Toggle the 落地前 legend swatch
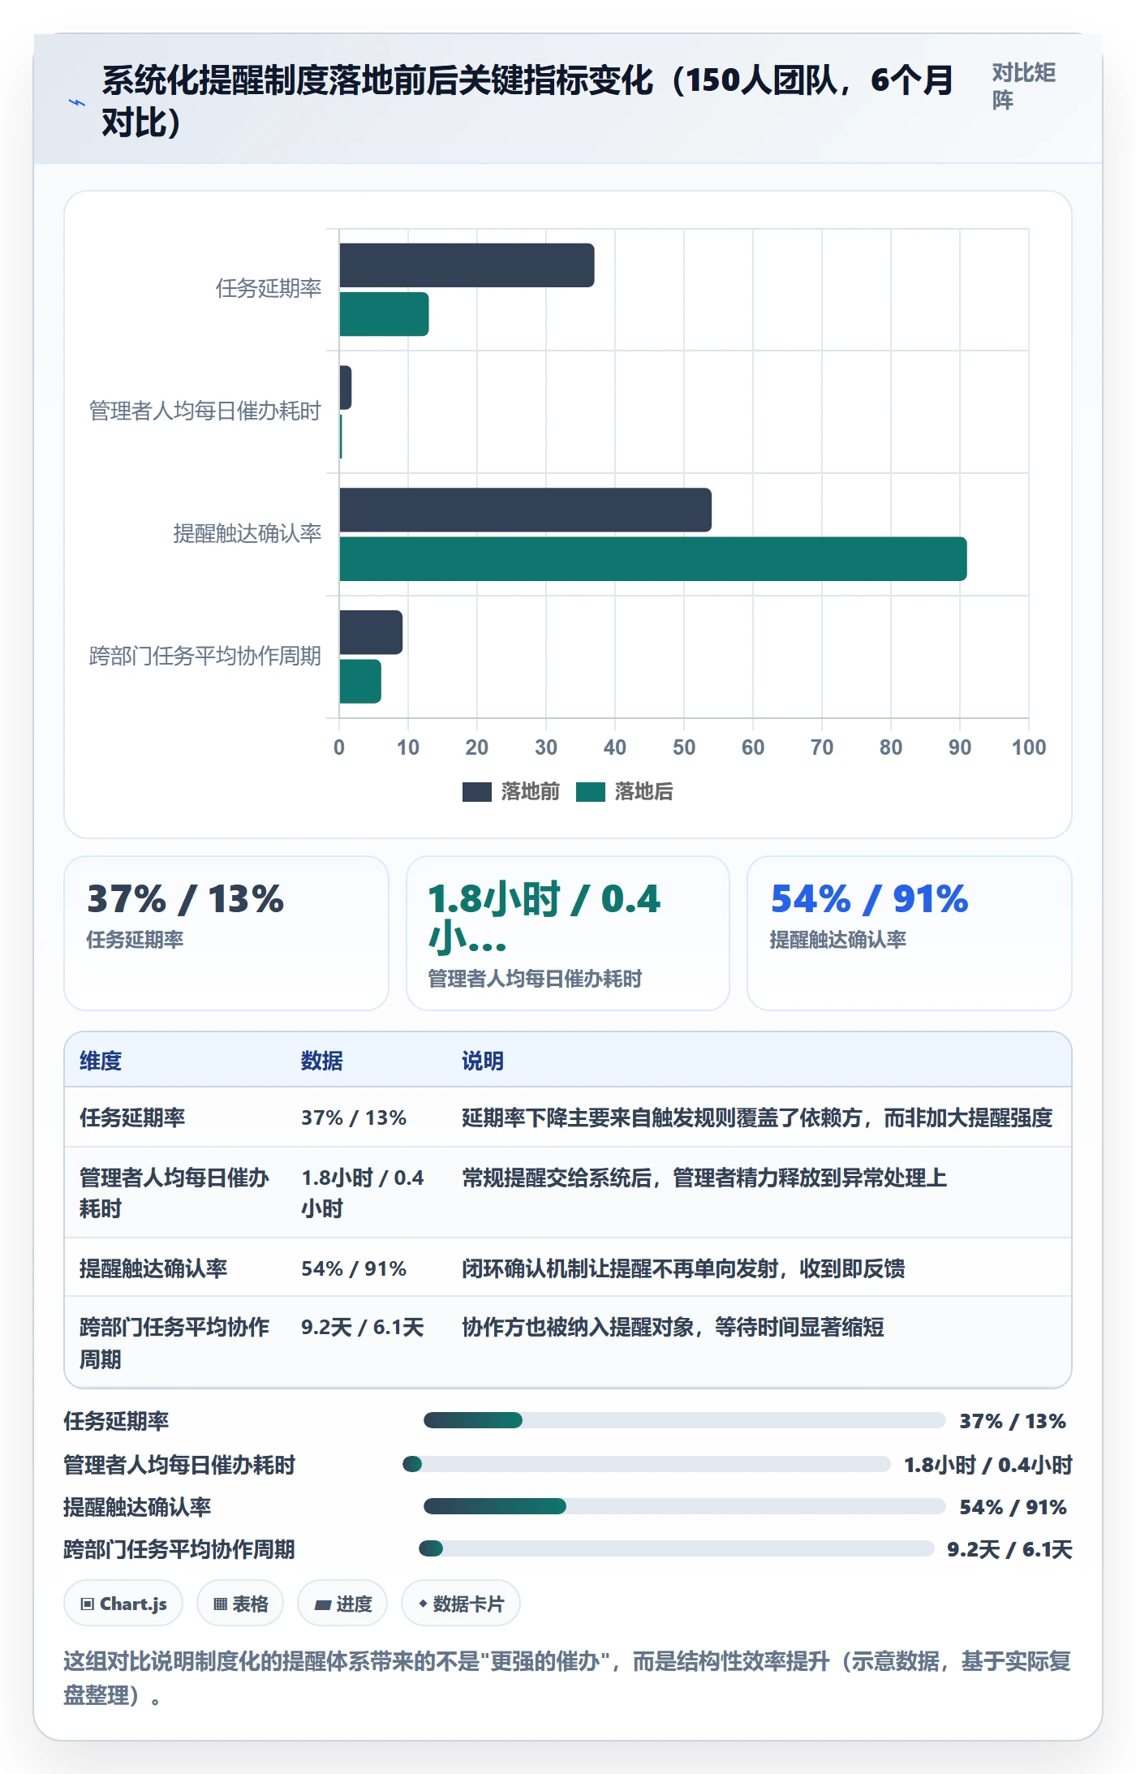This screenshot has height=1774, width=1136. pyautogui.click(x=477, y=792)
